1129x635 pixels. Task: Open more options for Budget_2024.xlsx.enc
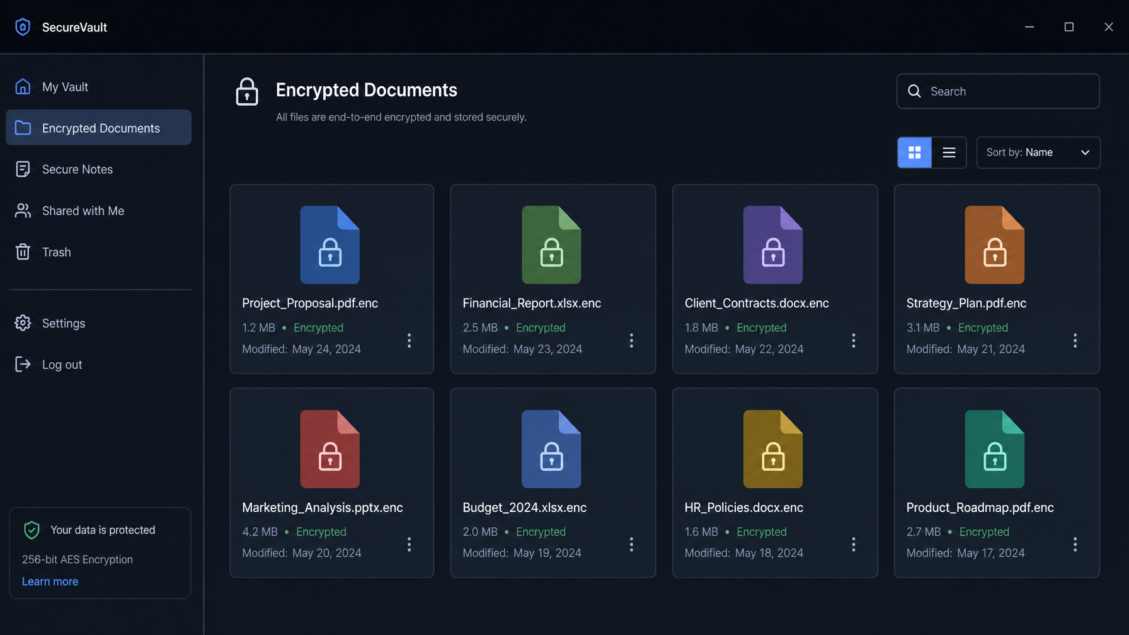point(631,544)
